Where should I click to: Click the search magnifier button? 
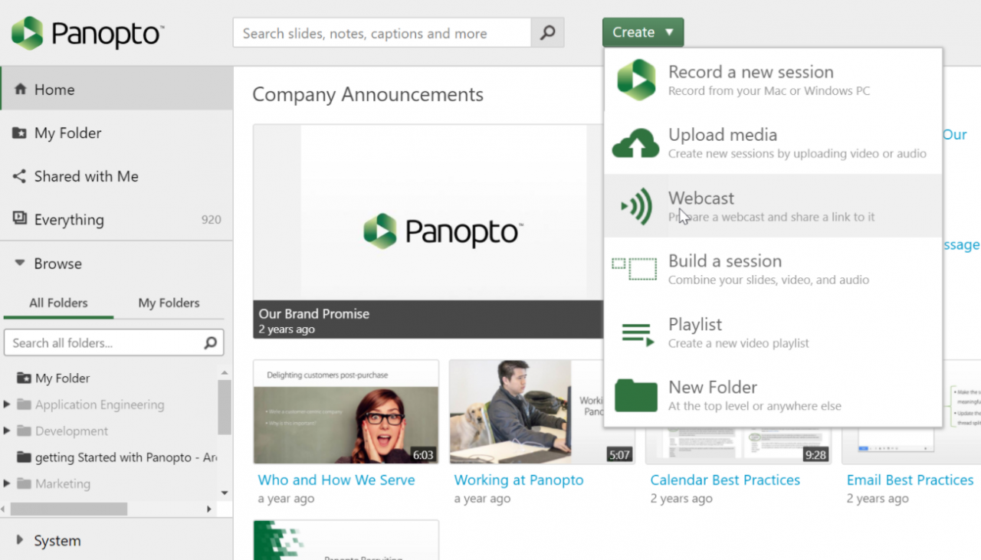547,33
